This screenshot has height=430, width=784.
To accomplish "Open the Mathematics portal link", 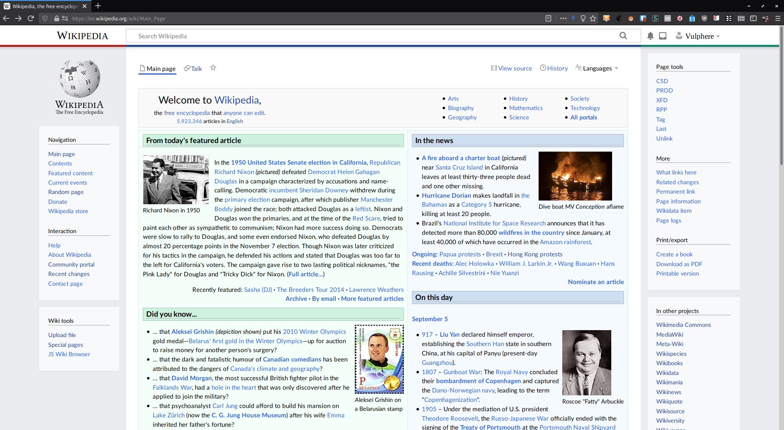I will tap(526, 108).
